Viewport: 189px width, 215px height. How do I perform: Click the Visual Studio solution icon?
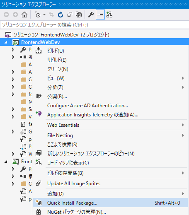(x=8, y=35)
